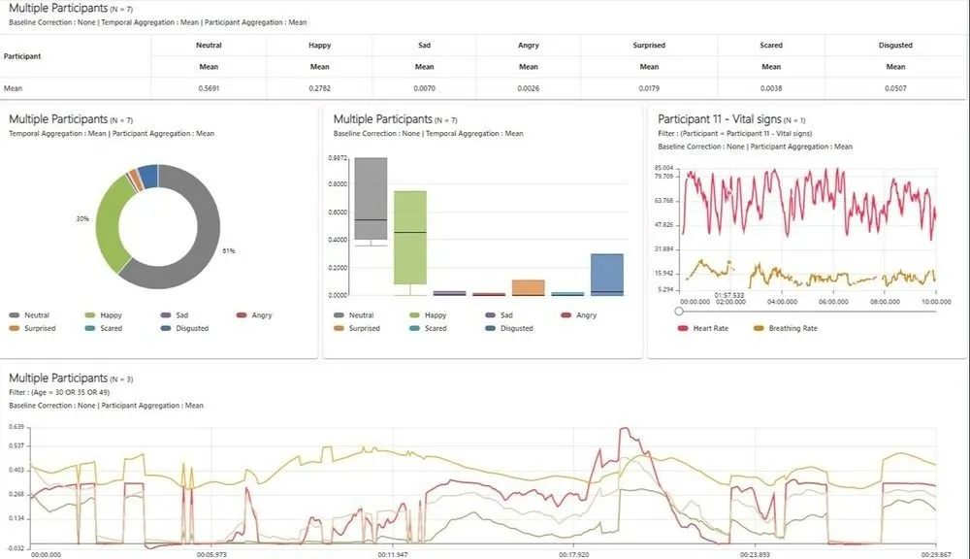Select the Surprised column header in table

(x=649, y=45)
